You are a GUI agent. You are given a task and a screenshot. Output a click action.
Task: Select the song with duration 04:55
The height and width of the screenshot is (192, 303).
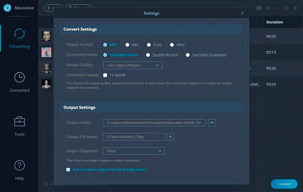point(271,36)
